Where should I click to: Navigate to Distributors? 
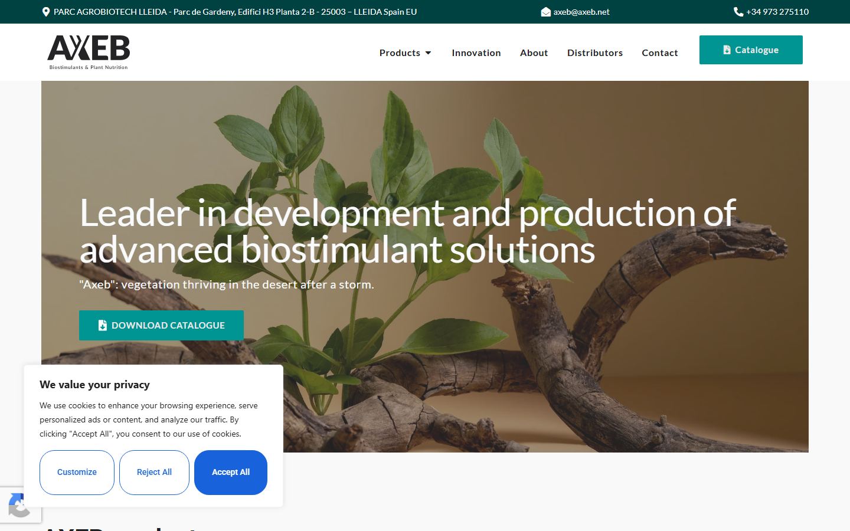coord(595,53)
